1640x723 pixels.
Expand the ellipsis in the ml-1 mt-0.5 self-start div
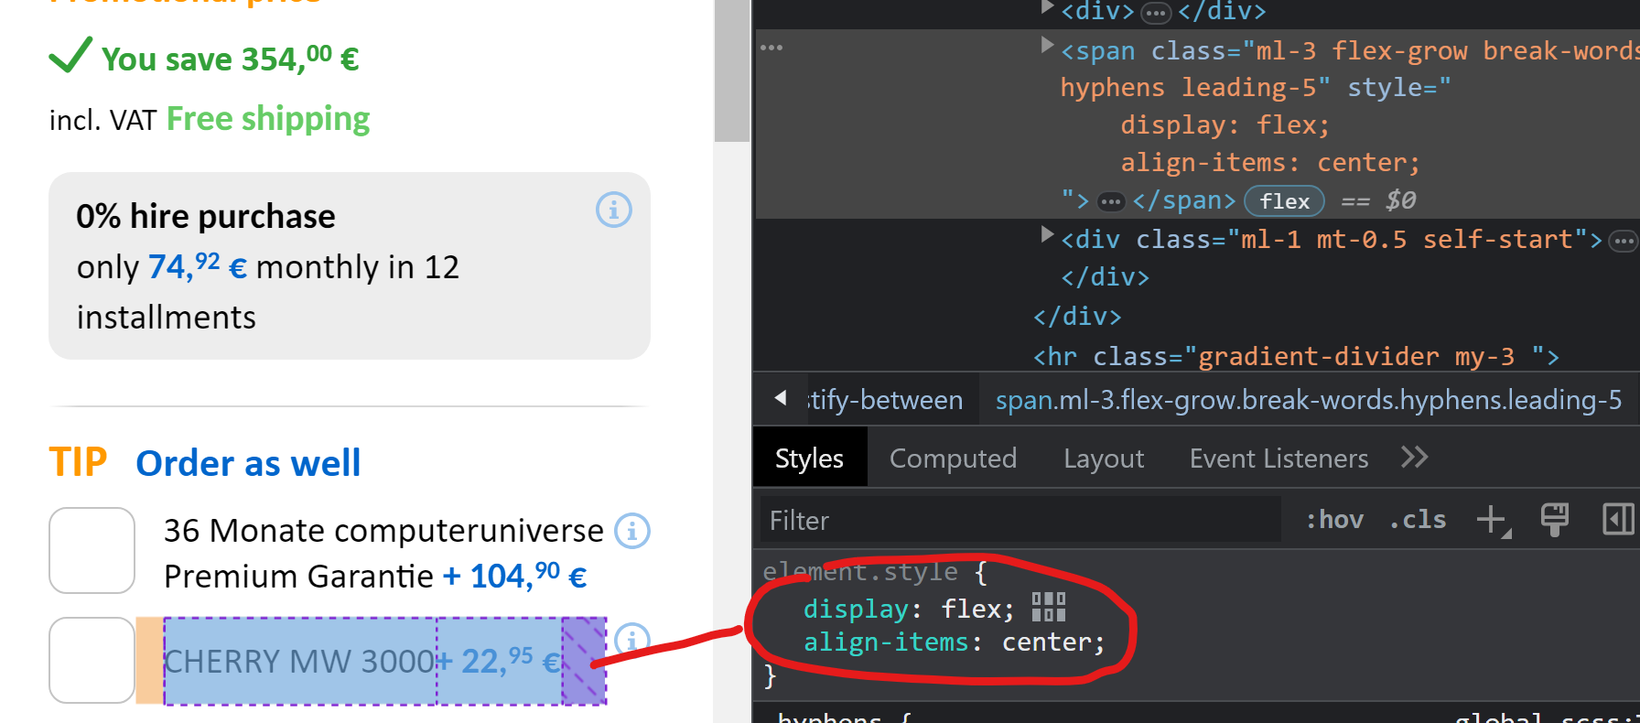tap(1624, 242)
